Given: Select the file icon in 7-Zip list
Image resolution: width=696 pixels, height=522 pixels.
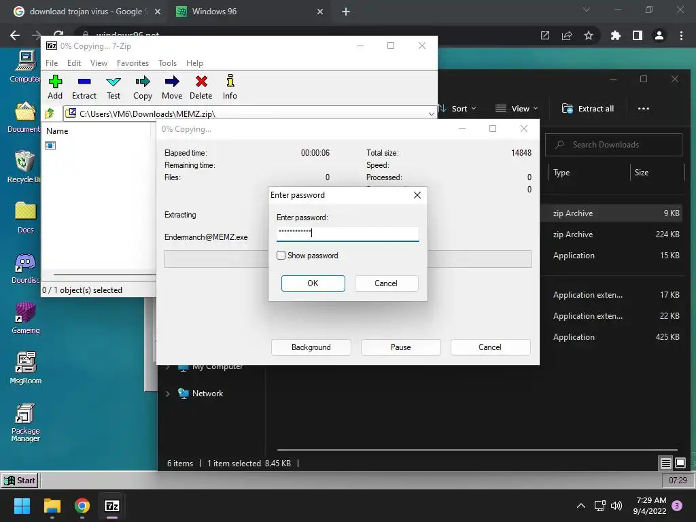Looking at the screenshot, I should point(50,145).
